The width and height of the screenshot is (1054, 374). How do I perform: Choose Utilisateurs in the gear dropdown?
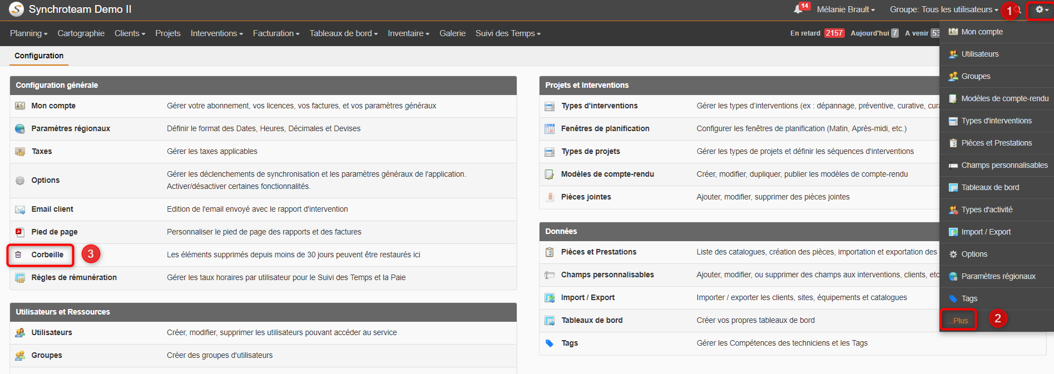coord(997,54)
